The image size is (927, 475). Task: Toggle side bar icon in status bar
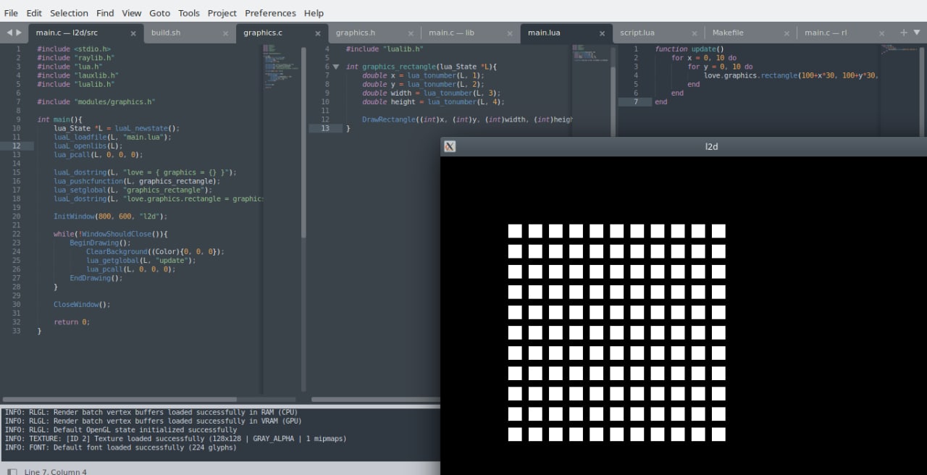tap(12, 471)
